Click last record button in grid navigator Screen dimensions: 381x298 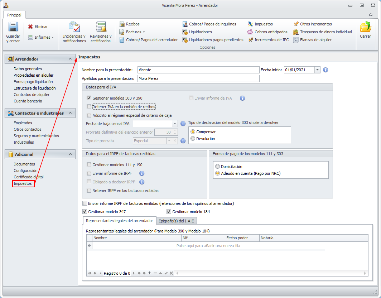pyautogui.click(x=145, y=273)
